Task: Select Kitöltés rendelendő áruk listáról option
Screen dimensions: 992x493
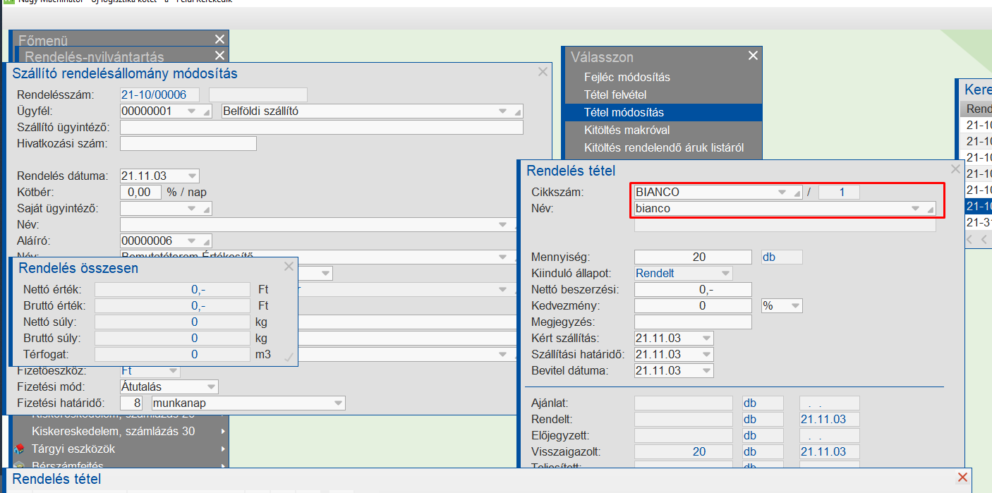Action: click(x=663, y=148)
